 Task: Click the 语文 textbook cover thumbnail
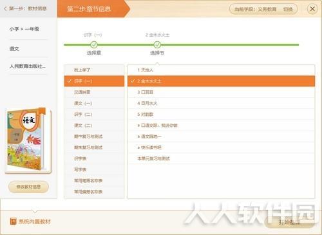(28, 140)
